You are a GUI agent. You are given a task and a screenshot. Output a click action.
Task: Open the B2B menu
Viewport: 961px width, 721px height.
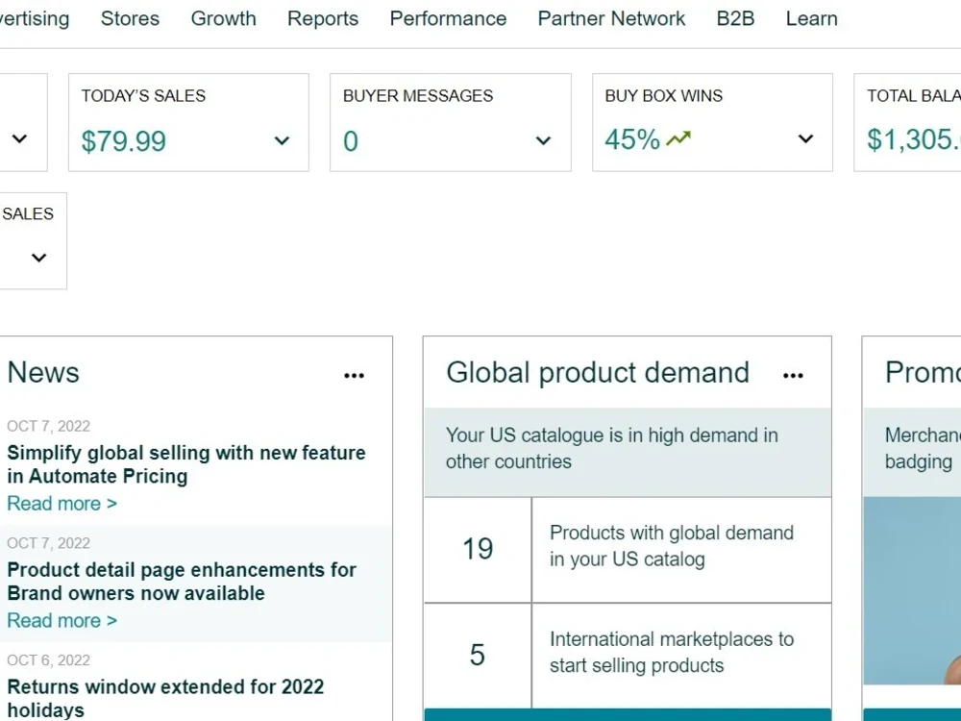[x=735, y=18]
